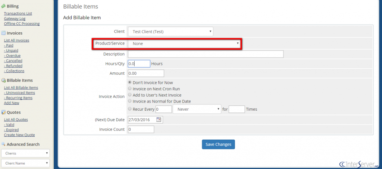Open Refunded invoices link
This screenshot has height=169, width=382.
point(13,66)
